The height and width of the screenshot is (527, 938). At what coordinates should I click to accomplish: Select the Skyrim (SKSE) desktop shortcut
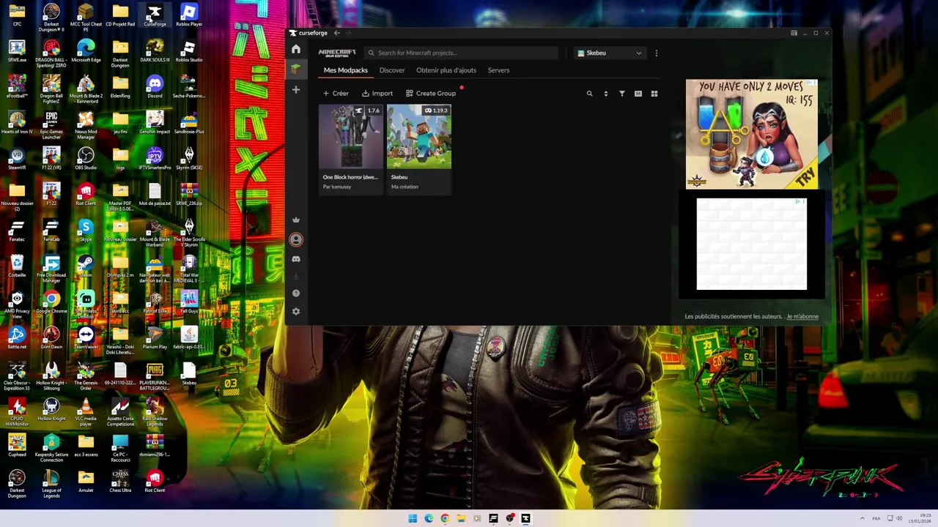point(189,159)
